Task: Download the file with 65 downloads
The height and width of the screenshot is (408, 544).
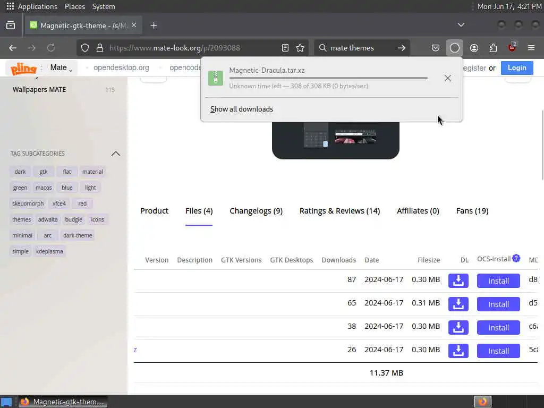Action: click(458, 304)
